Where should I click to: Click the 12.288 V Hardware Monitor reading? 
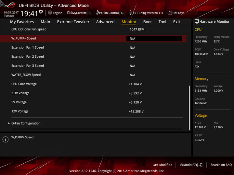coord(200,127)
